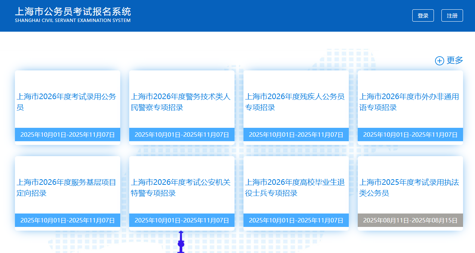Click the circled plus icon beside 更多
The width and height of the screenshot is (475, 253).
pos(440,61)
